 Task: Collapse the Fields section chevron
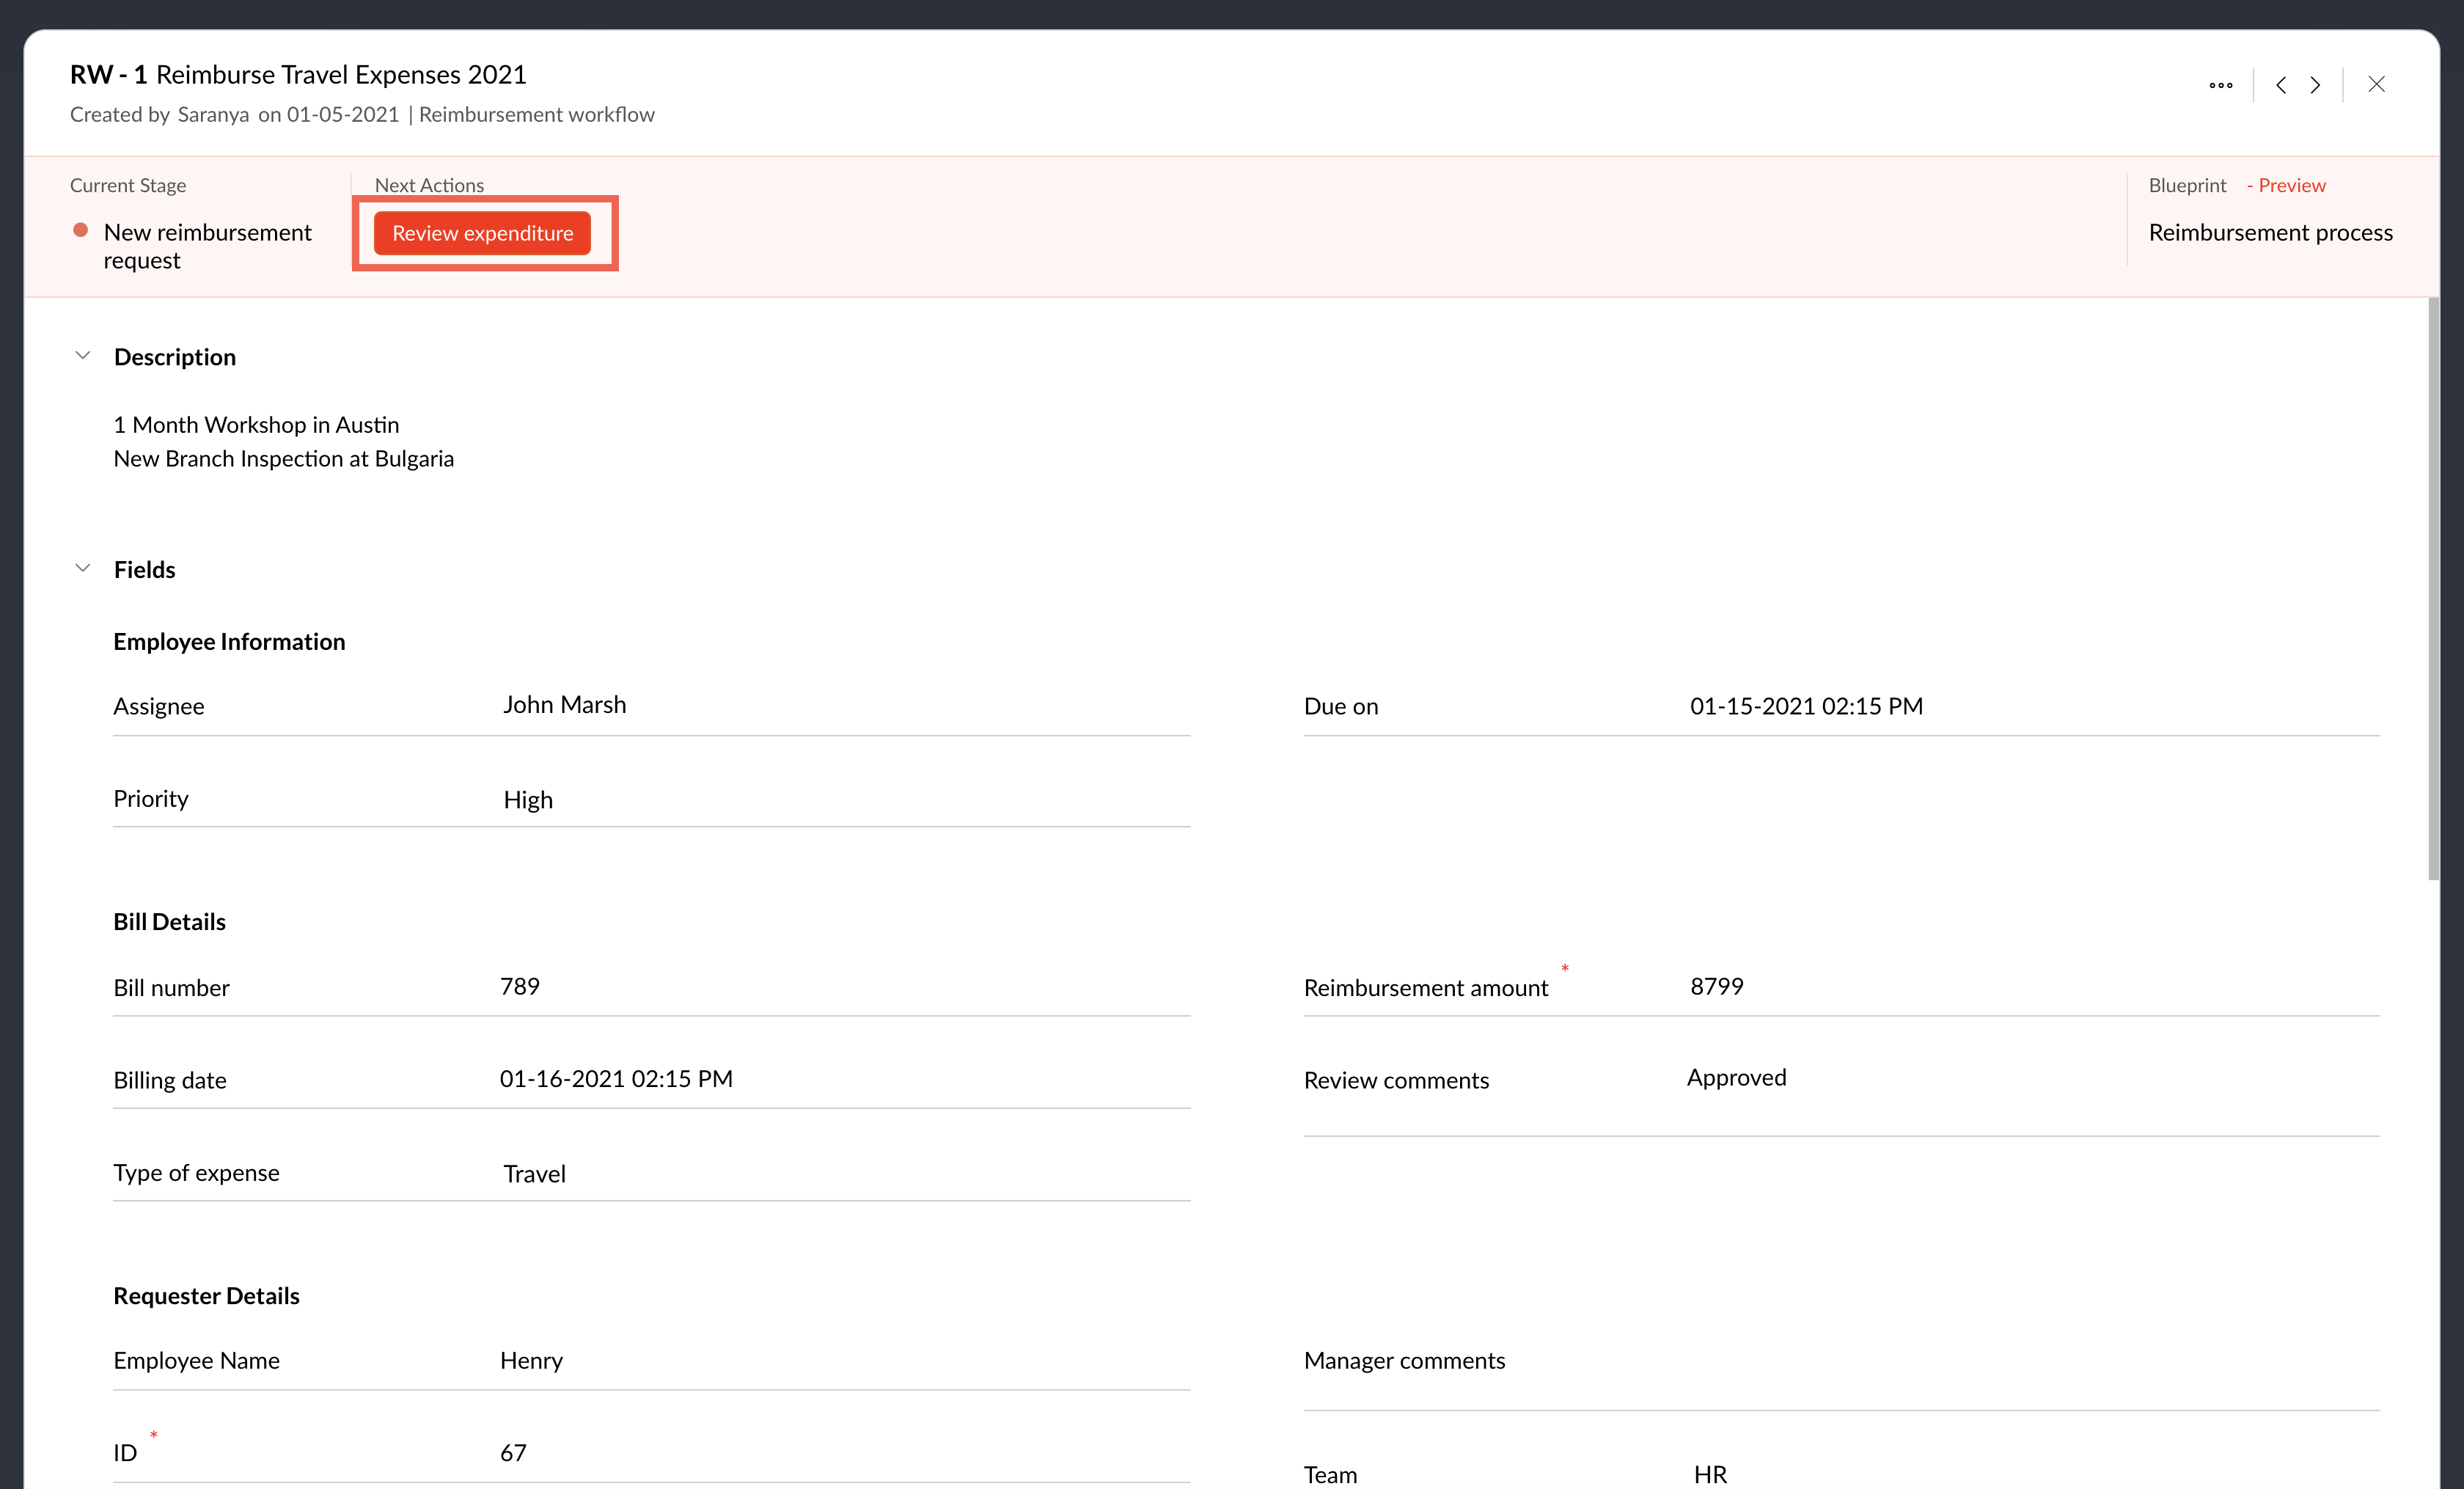pyautogui.click(x=83, y=568)
